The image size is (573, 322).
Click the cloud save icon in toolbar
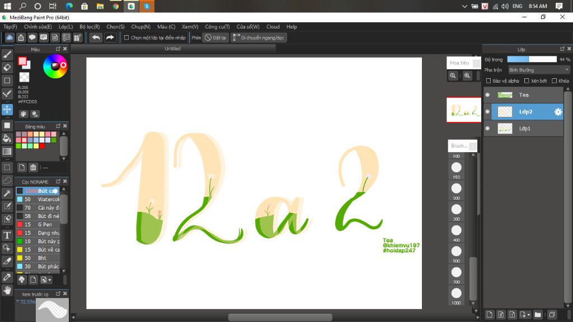pyautogui.click(x=10, y=37)
